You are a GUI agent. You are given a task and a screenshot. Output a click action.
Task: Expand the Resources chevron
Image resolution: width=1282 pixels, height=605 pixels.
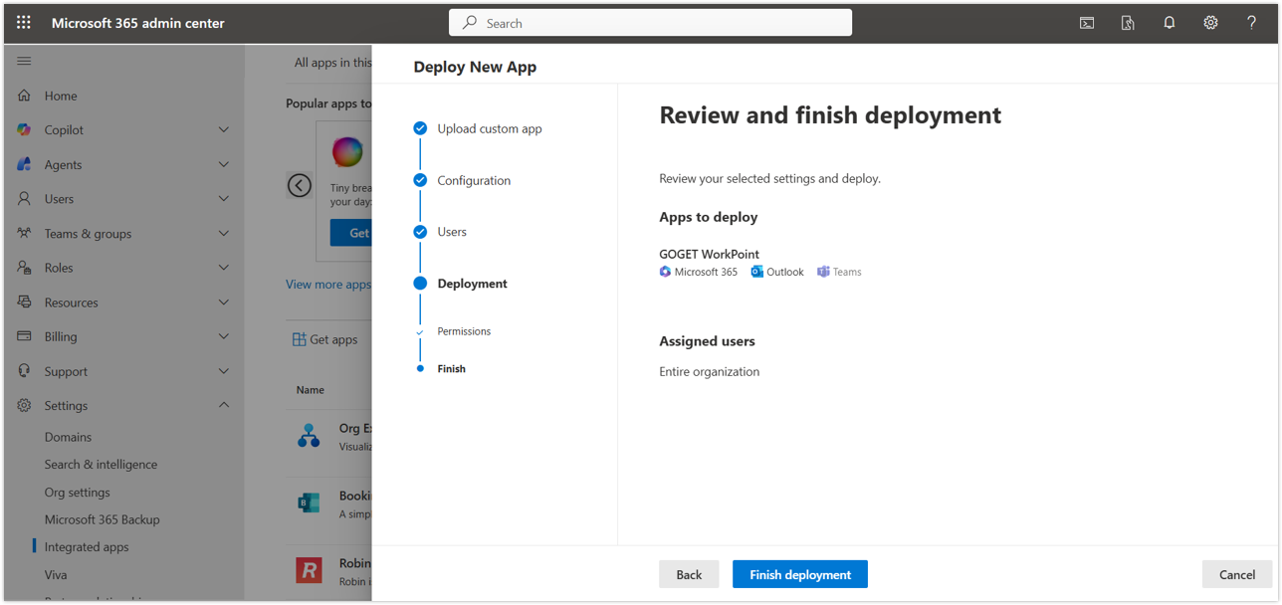pyautogui.click(x=224, y=302)
